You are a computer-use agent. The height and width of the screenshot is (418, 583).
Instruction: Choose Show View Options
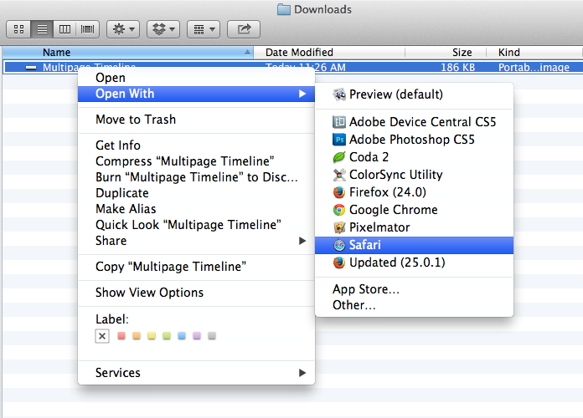click(196, 293)
